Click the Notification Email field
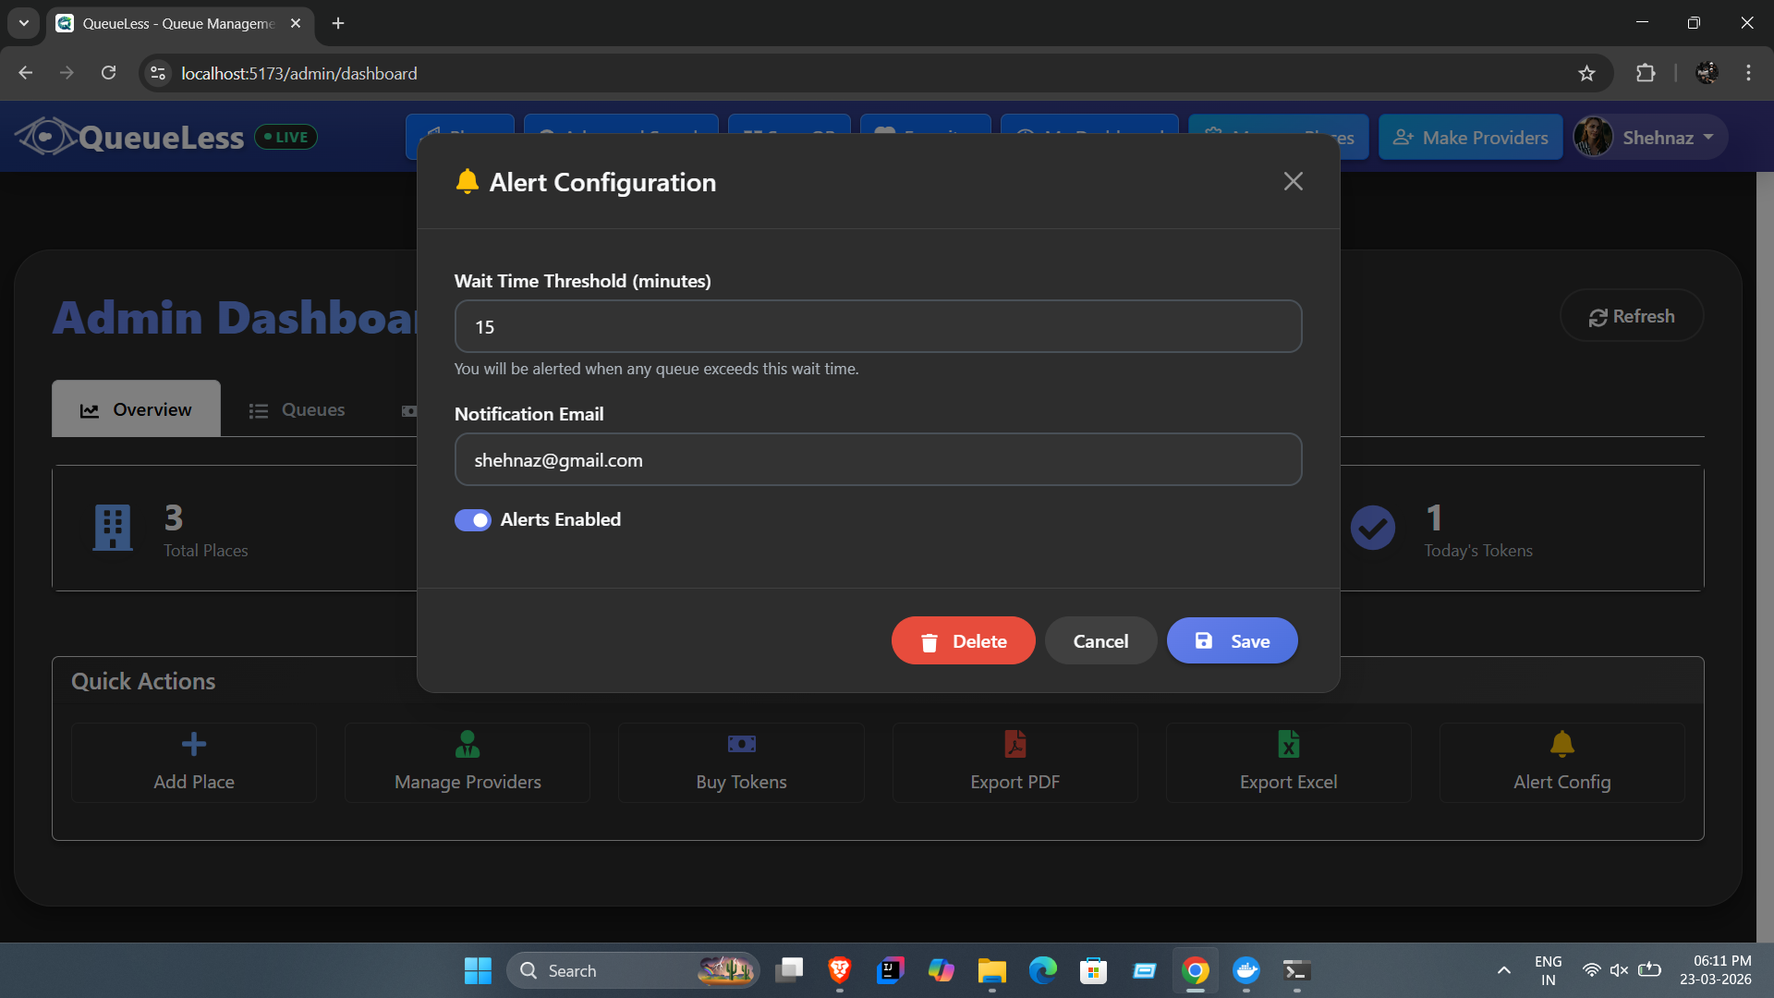This screenshot has width=1774, height=998. click(878, 459)
